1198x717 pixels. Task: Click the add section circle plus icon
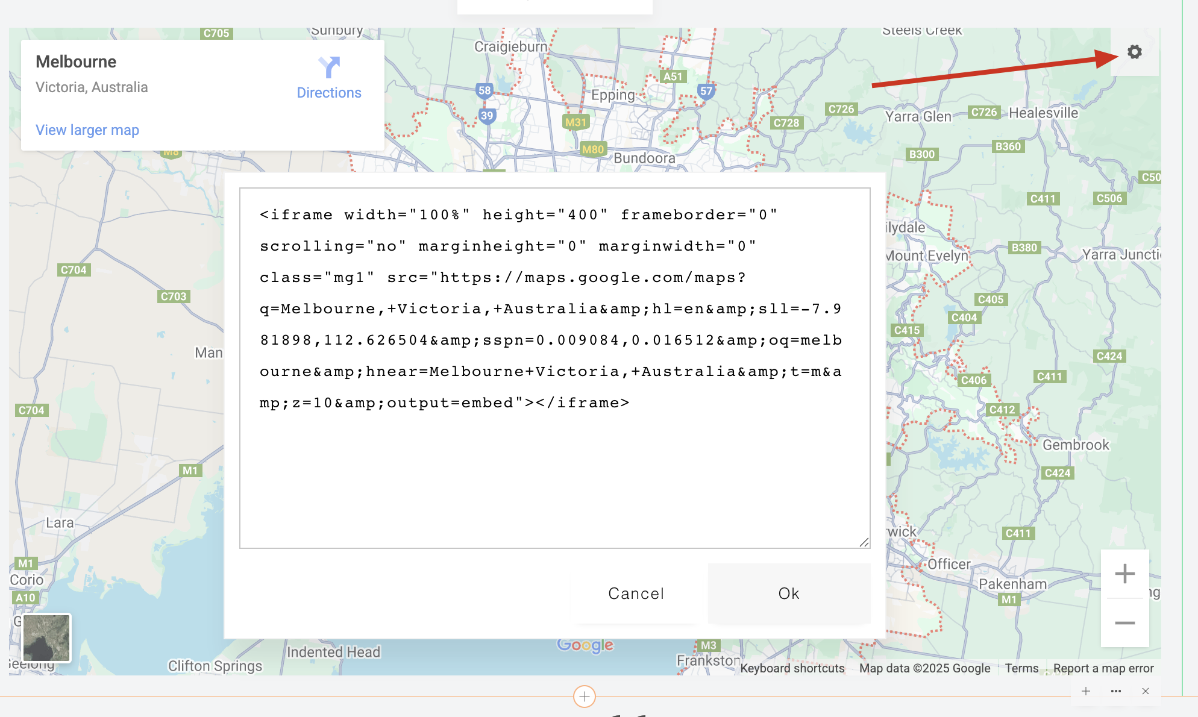click(584, 697)
